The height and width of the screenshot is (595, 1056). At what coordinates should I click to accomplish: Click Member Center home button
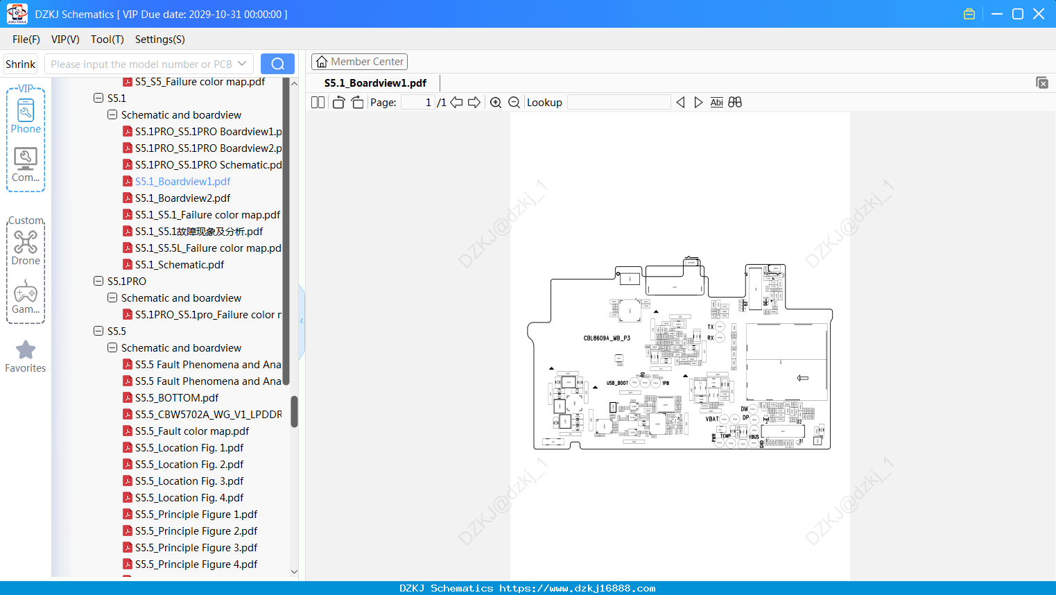[359, 62]
